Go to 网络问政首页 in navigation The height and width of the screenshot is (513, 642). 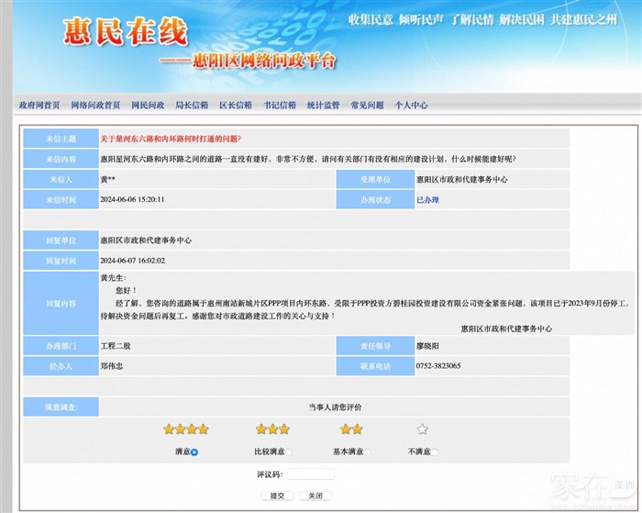[95, 106]
